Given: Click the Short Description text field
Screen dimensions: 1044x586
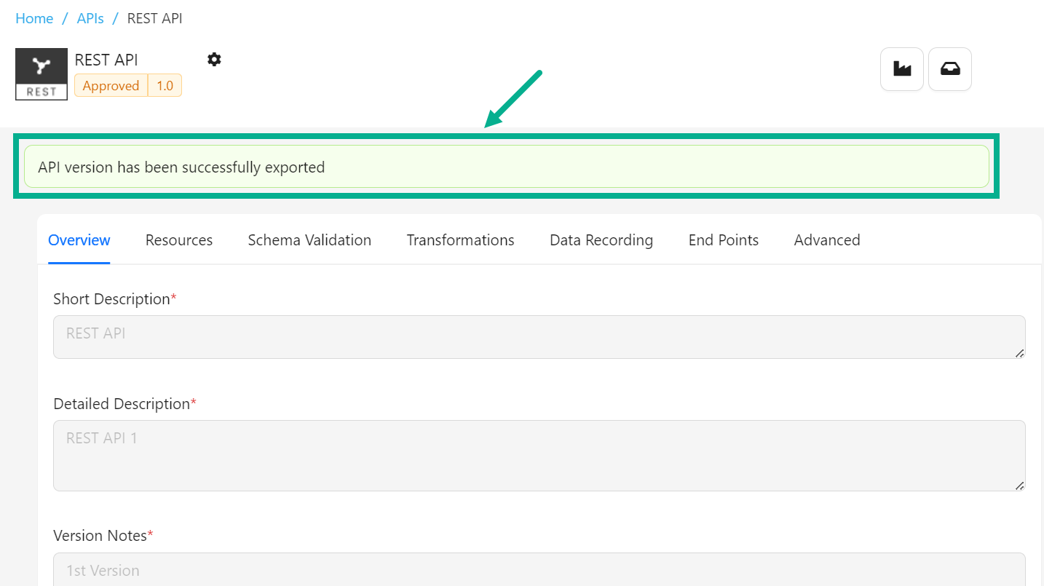Looking at the screenshot, I should coord(539,337).
